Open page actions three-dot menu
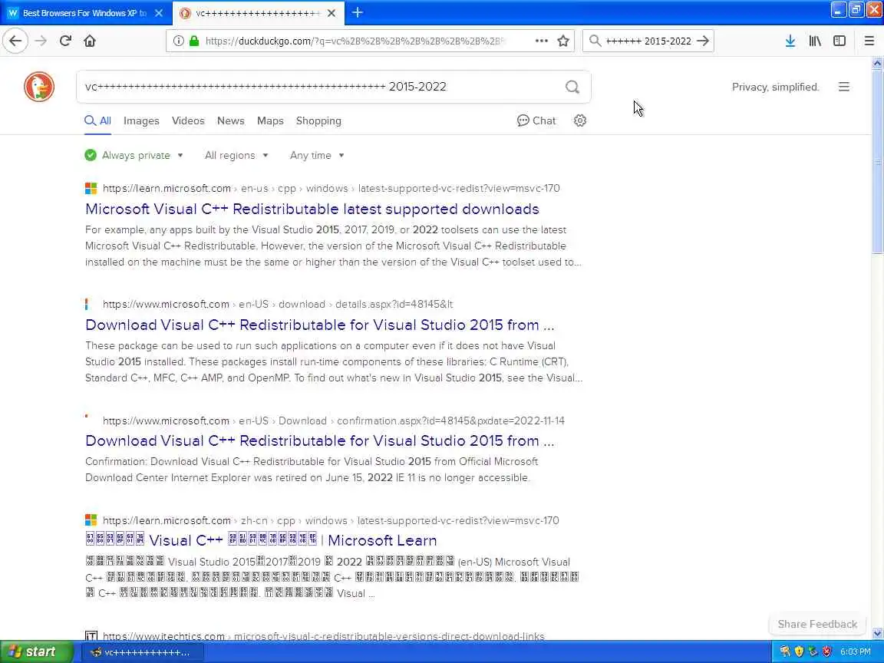Image resolution: width=884 pixels, height=663 pixels. point(541,41)
